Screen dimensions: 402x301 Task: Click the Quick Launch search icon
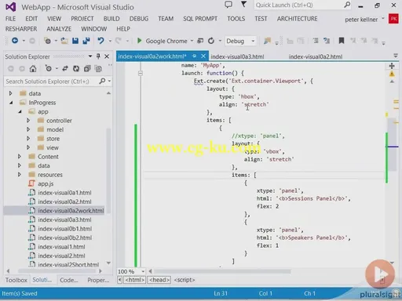coord(347,5)
